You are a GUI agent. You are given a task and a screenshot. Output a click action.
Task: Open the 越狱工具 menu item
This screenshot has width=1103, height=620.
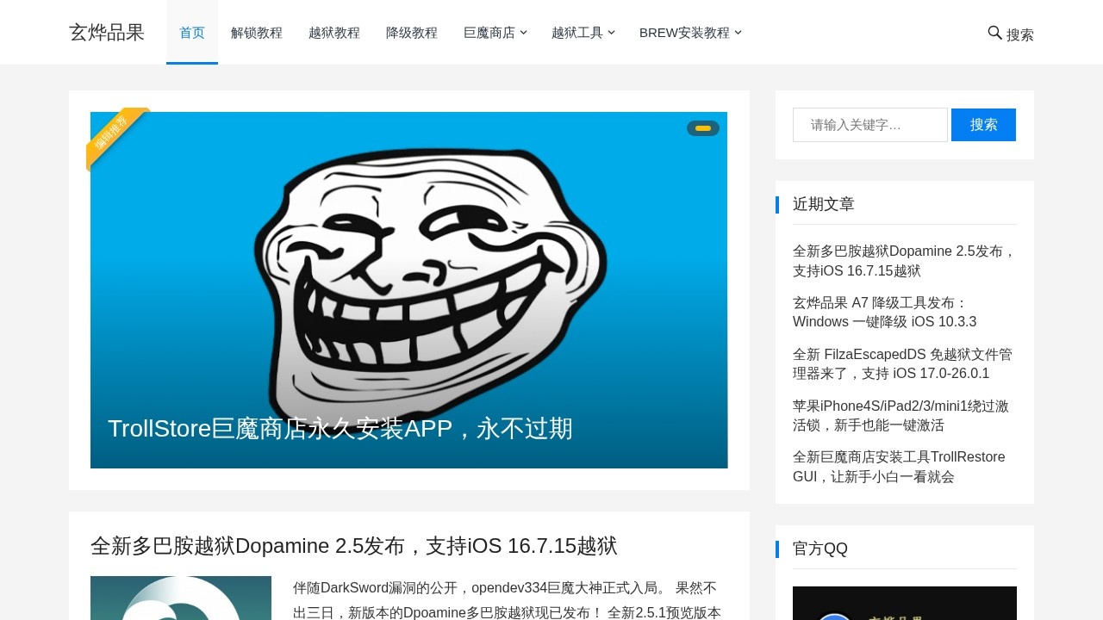(577, 33)
